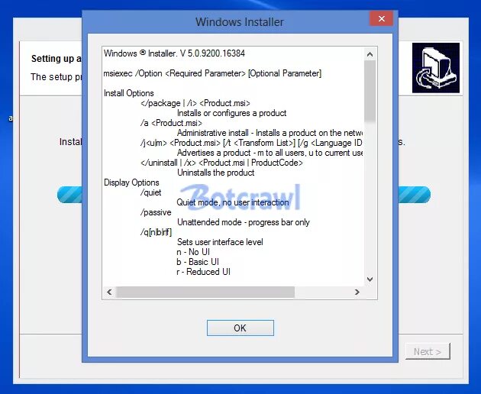
Task: Click the setup computer icon in background window
Action: [x=436, y=68]
